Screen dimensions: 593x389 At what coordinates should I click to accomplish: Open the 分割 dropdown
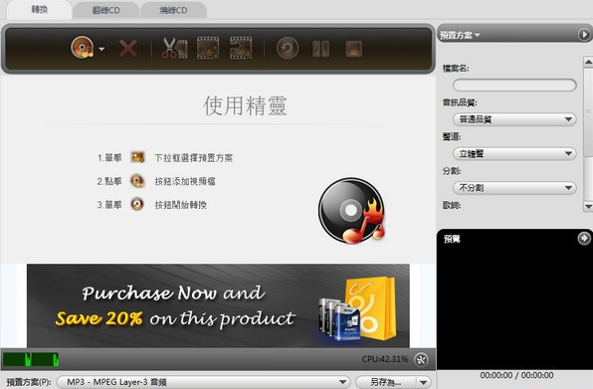(x=514, y=187)
